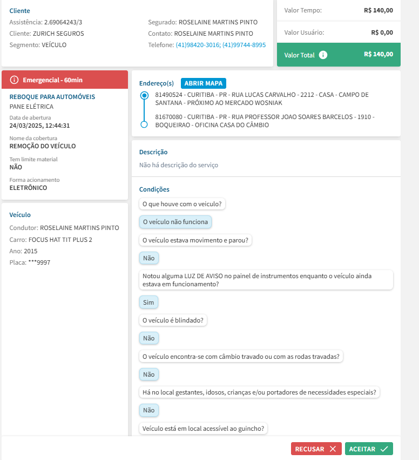Click the "O que houve com o veículo?" question

182,204
